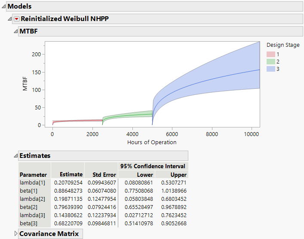Screen dimensions: 304x239
Task: Click the red Design Stage 1 legend swatch
Action: coord(270,54)
